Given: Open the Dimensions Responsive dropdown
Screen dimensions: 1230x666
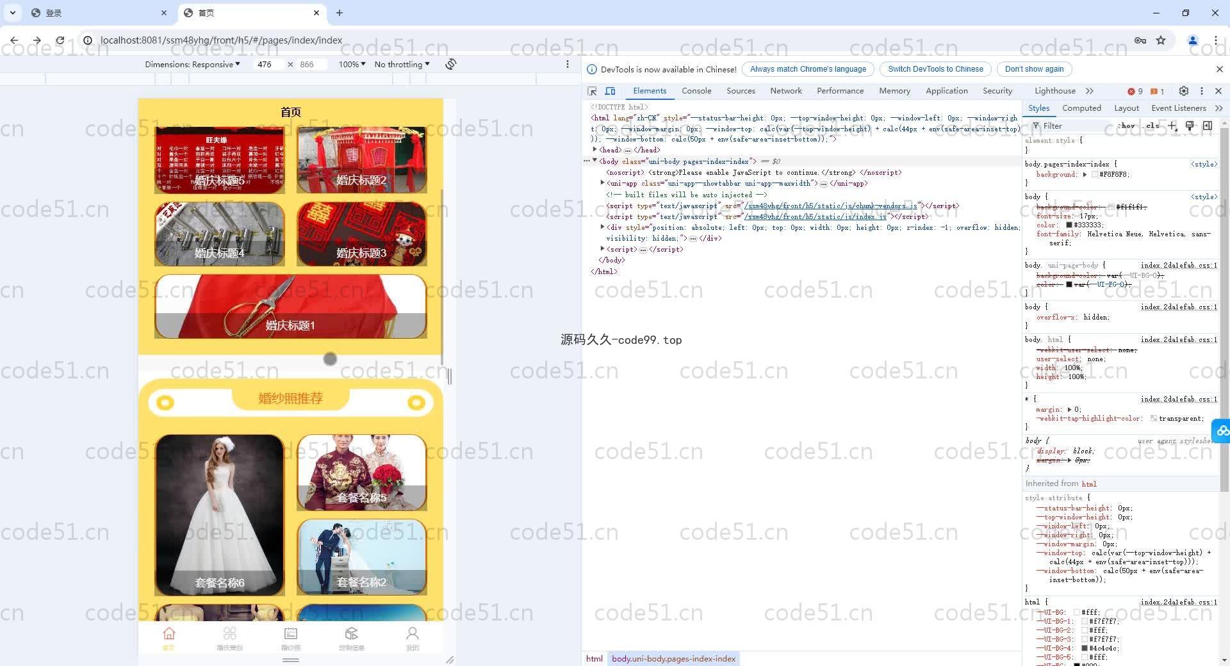Looking at the screenshot, I should pyautogui.click(x=192, y=64).
